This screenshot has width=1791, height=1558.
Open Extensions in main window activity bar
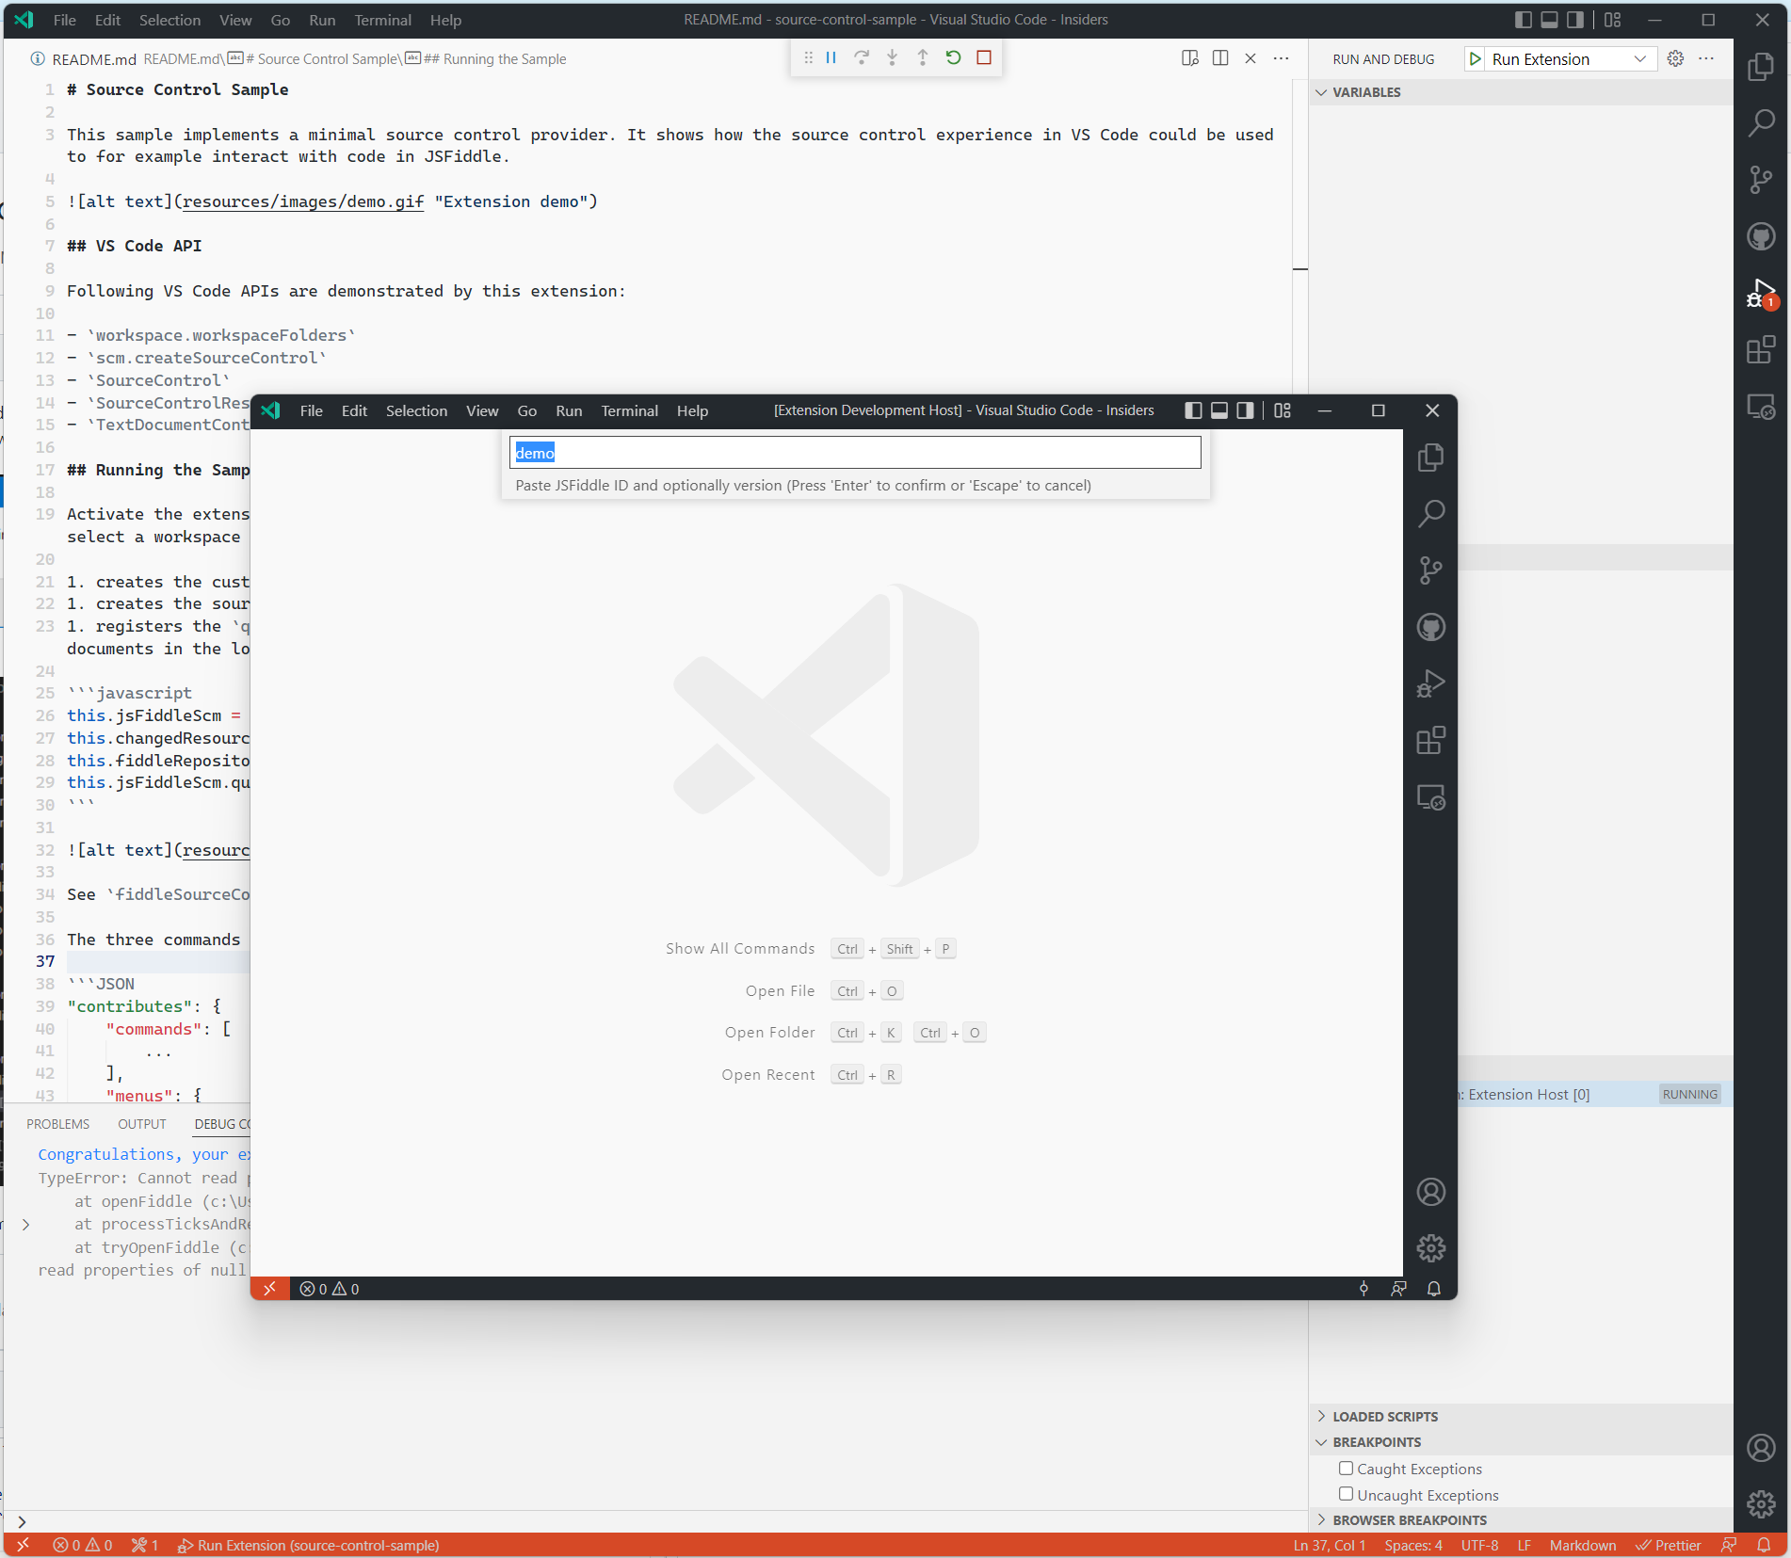[1761, 350]
